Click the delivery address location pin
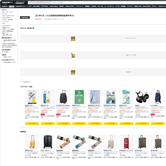 pos(15,3)
